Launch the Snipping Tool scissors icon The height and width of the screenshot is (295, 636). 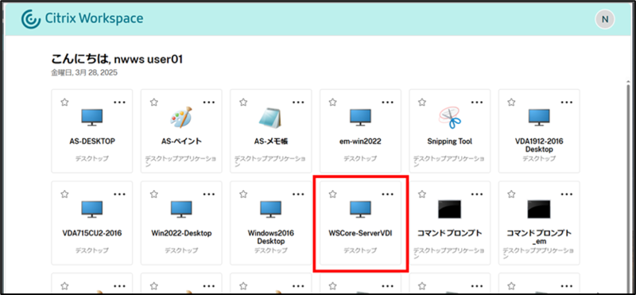(450, 117)
